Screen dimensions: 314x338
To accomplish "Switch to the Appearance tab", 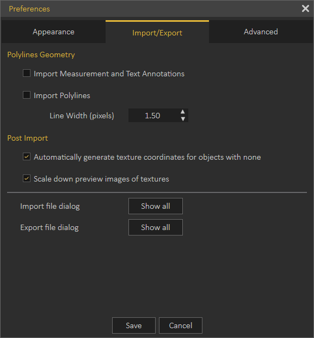I will tap(53, 32).
